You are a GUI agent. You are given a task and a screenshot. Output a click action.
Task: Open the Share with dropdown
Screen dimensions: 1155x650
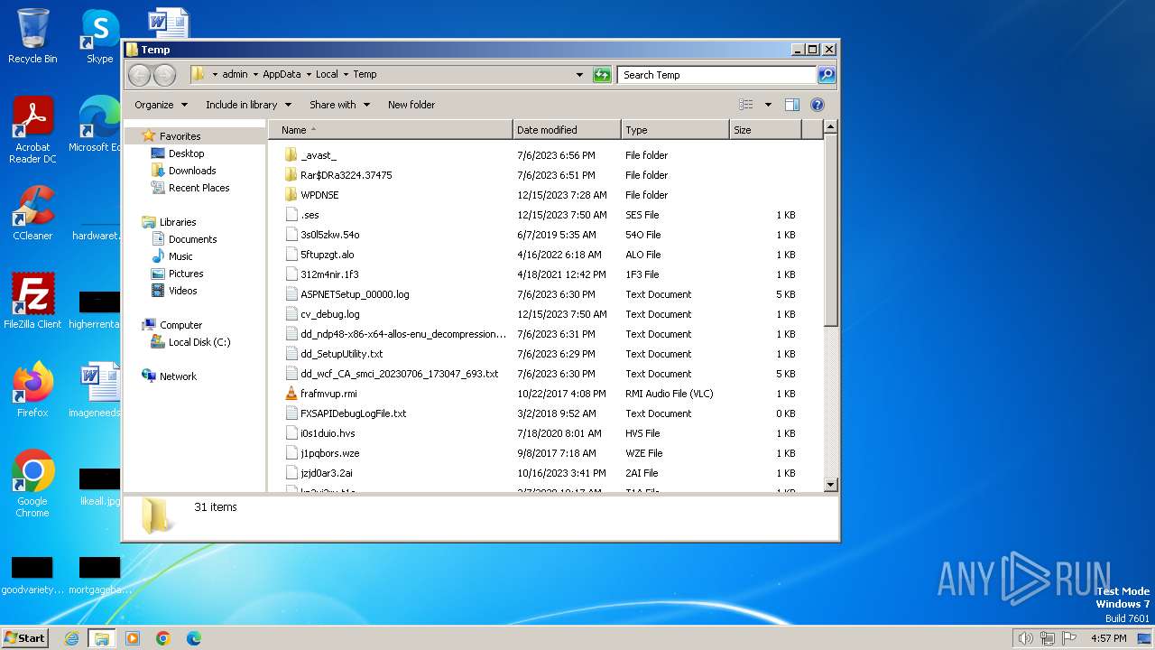tap(339, 105)
